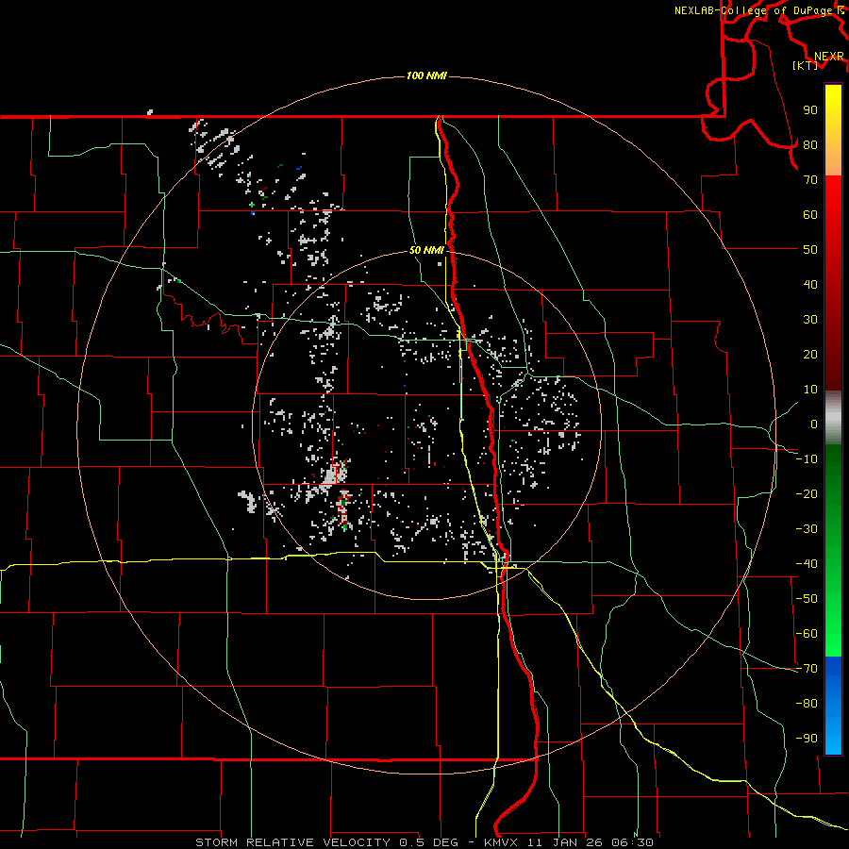Select the "-70" scale value

pyautogui.click(x=807, y=669)
